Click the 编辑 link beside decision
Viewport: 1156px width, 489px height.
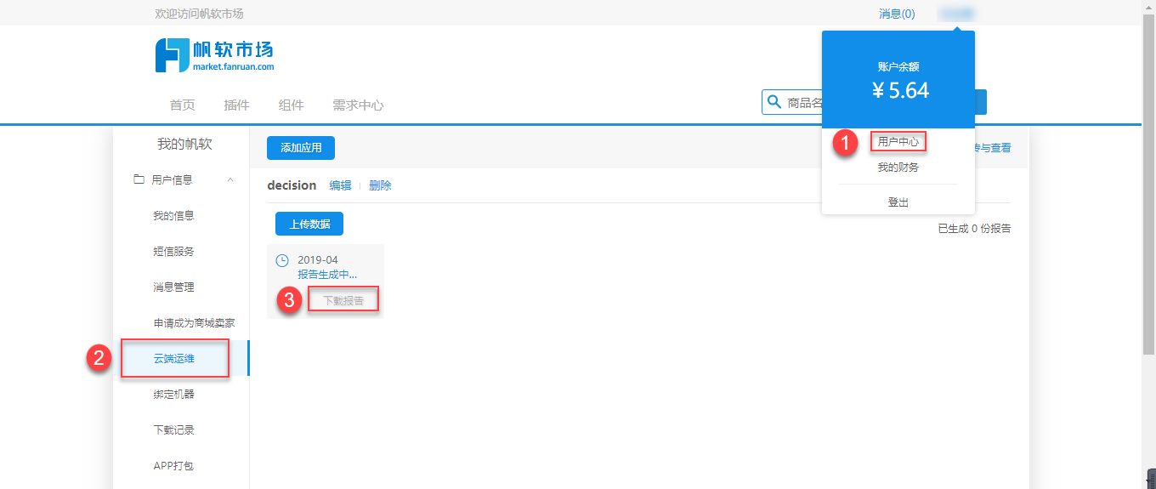click(x=340, y=185)
